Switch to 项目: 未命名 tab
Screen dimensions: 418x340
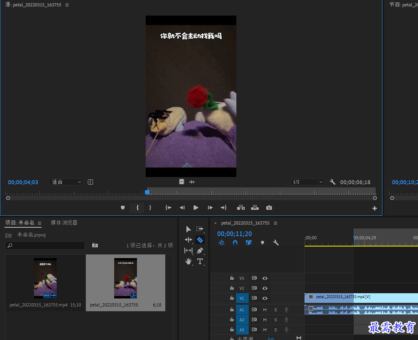click(x=20, y=223)
